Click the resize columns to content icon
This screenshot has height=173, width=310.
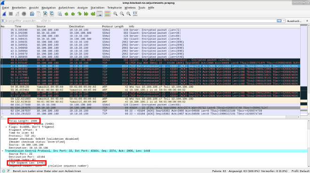point(135,14)
